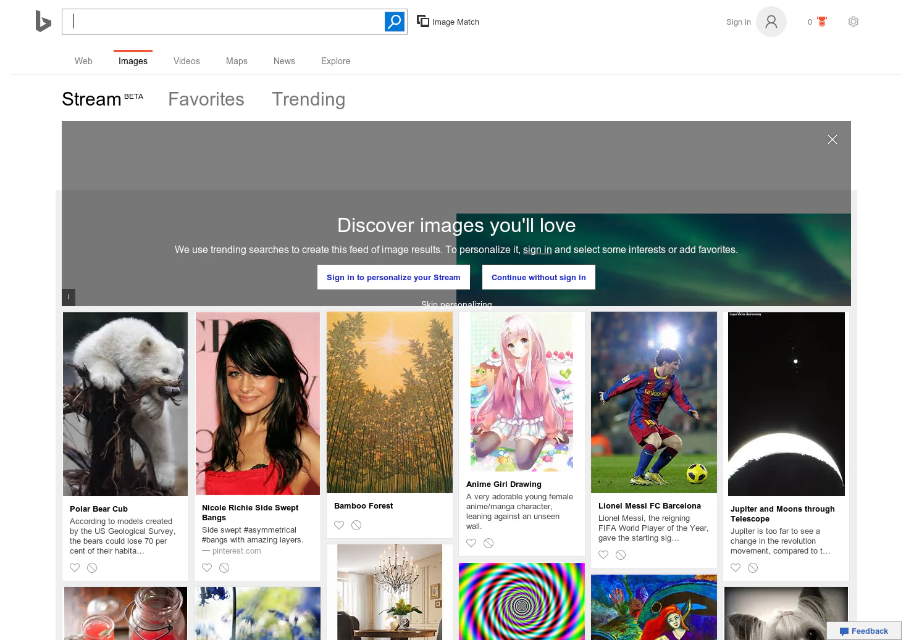Click Nicole Richie Side Swept Bangs title
This screenshot has width=914, height=640.
click(250, 513)
